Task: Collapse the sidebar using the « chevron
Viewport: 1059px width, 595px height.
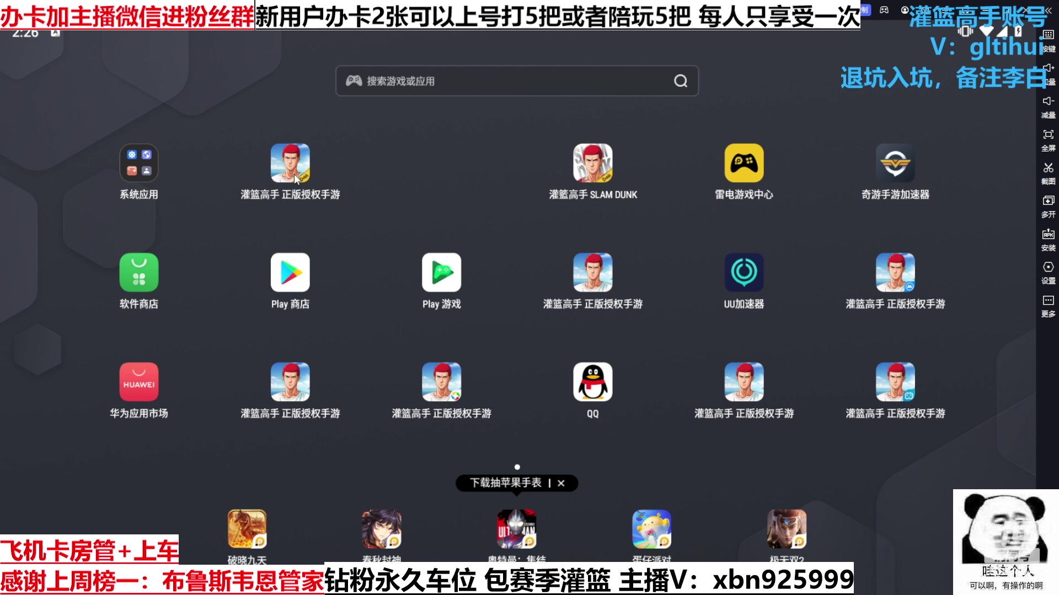Action: pyautogui.click(x=1049, y=10)
